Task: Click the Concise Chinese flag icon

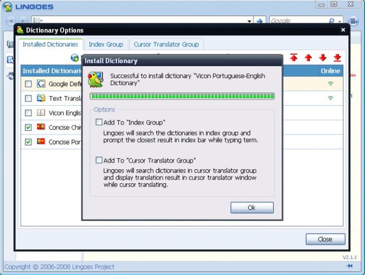Action: point(41,127)
